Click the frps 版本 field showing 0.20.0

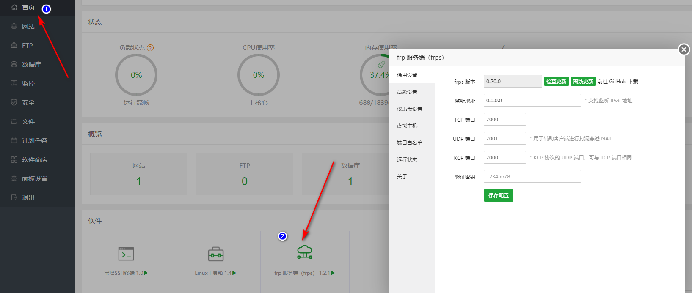(x=513, y=81)
